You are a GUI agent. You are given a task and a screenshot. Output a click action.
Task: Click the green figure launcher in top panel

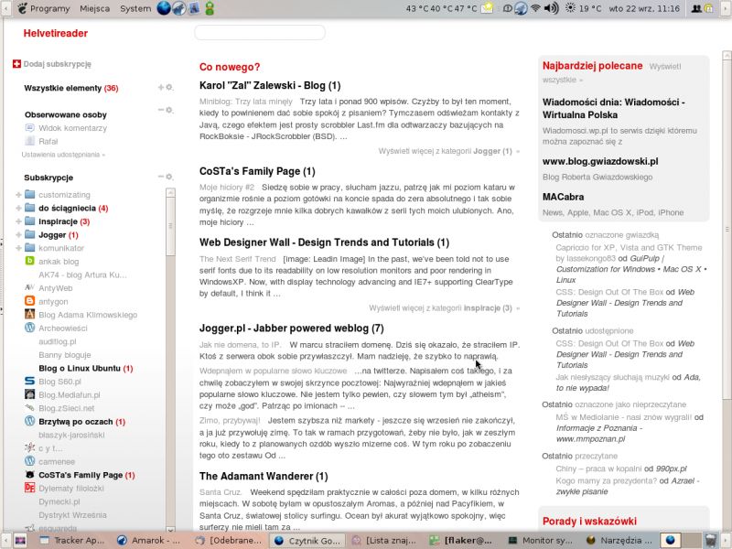(x=210, y=8)
